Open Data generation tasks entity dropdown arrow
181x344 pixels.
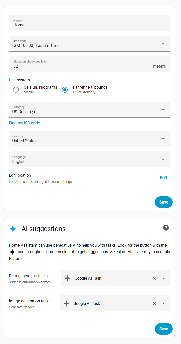click(164, 278)
